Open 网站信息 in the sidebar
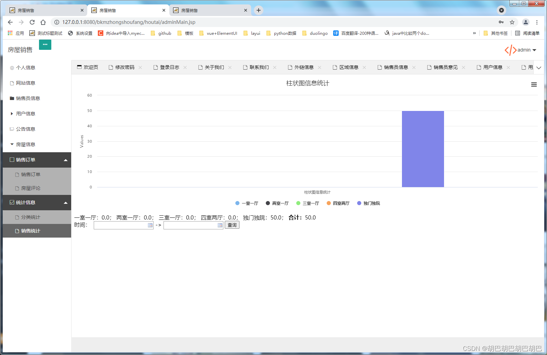Image resolution: width=547 pixels, height=355 pixels. (x=37, y=83)
